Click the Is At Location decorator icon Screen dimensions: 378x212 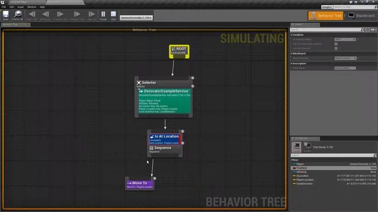pyautogui.click(x=152, y=137)
